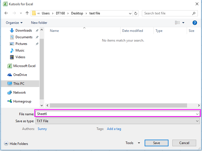Click the Back navigation arrow
This screenshot has width=202, height=151.
tap(6, 13)
